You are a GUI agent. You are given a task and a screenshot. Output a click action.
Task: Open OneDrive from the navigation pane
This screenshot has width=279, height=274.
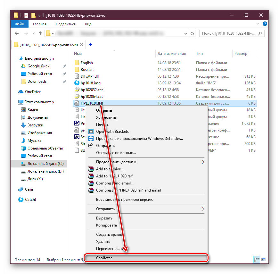[x=32, y=92]
